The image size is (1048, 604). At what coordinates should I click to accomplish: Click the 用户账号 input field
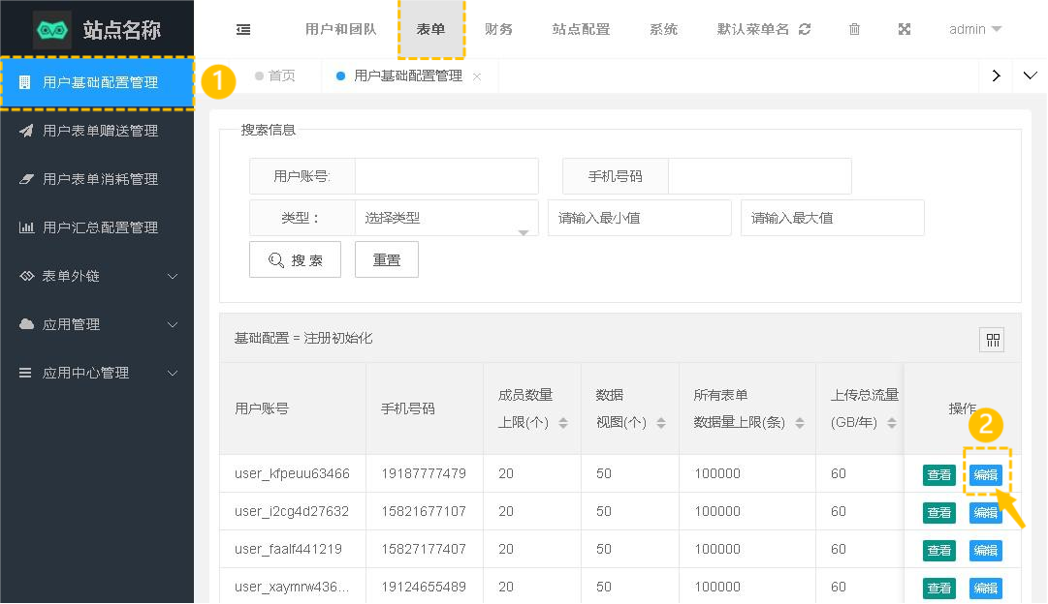pos(446,176)
